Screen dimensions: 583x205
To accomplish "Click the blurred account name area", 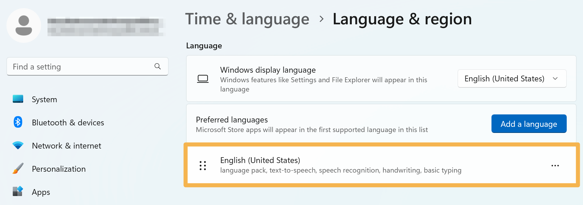I will pyautogui.click(x=106, y=27).
